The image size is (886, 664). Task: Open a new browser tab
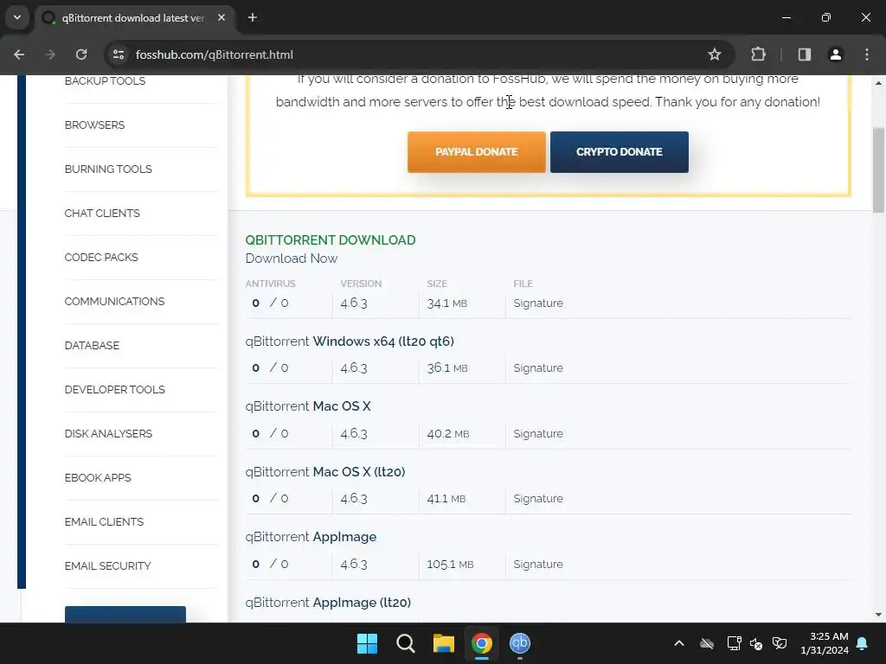point(253,17)
